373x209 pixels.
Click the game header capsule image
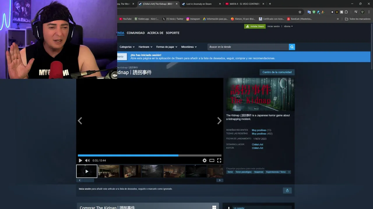[x=261, y=94]
